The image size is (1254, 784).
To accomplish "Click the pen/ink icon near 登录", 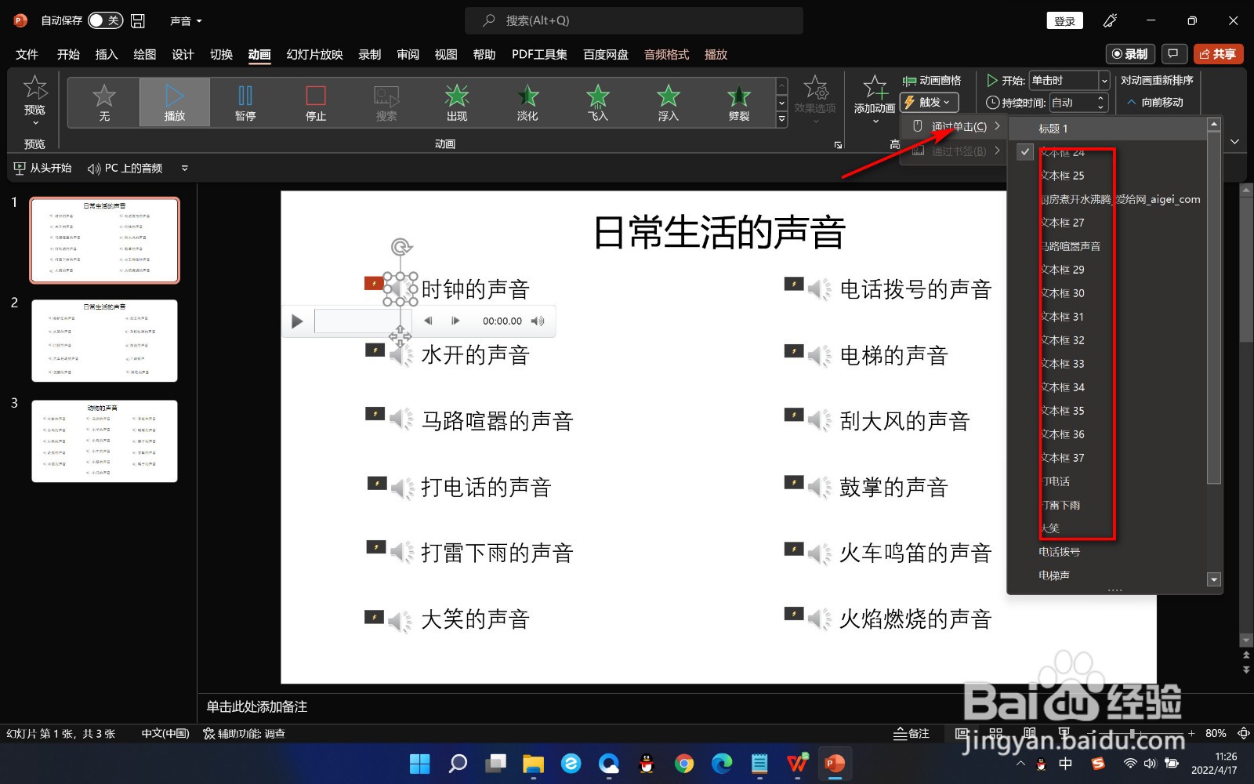I will click(x=1111, y=21).
